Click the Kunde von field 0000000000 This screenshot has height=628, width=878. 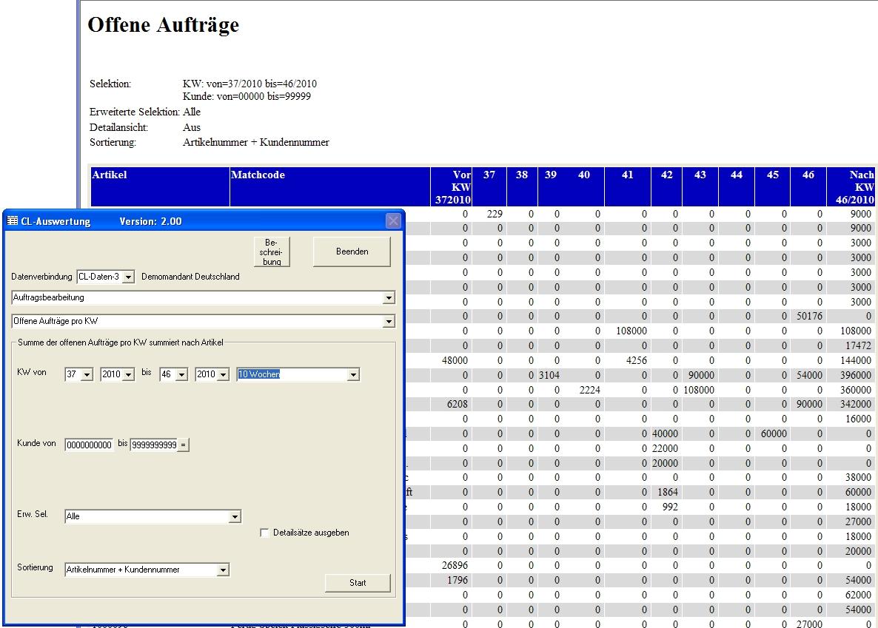click(x=89, y=445)
